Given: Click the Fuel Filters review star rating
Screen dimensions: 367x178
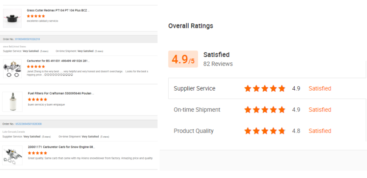Looking at the screenshot, I should [x=37, y=99].
